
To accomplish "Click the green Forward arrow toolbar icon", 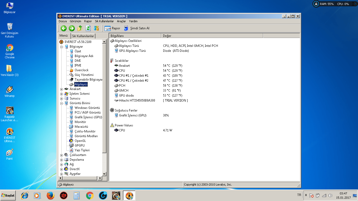I will click(x=72, y=28).
